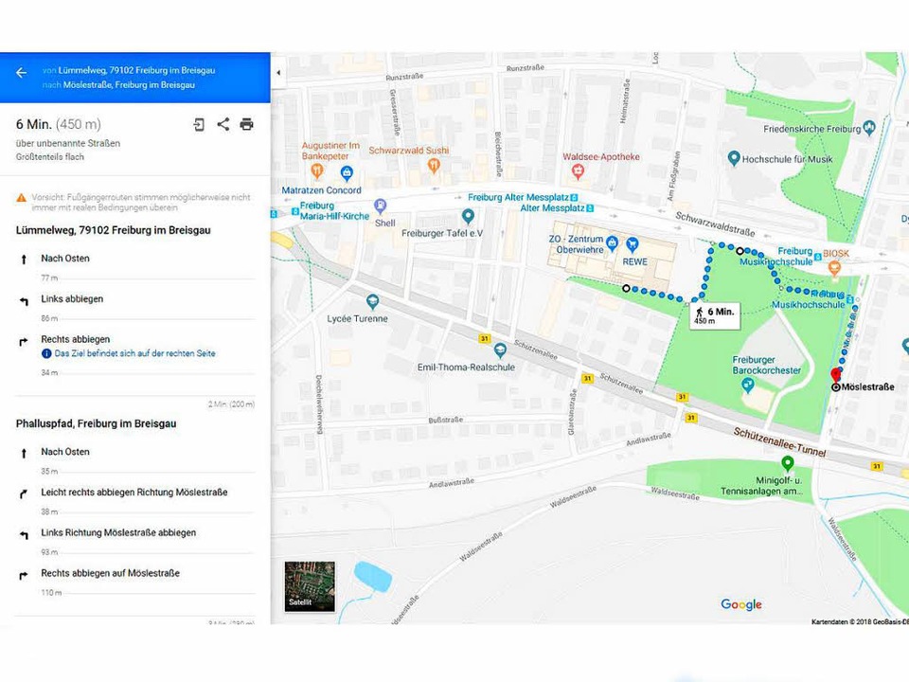Click the Matratzen Concord shop pin
The height and width of the screenshot is (682, 909).
[x=347, y=172]
